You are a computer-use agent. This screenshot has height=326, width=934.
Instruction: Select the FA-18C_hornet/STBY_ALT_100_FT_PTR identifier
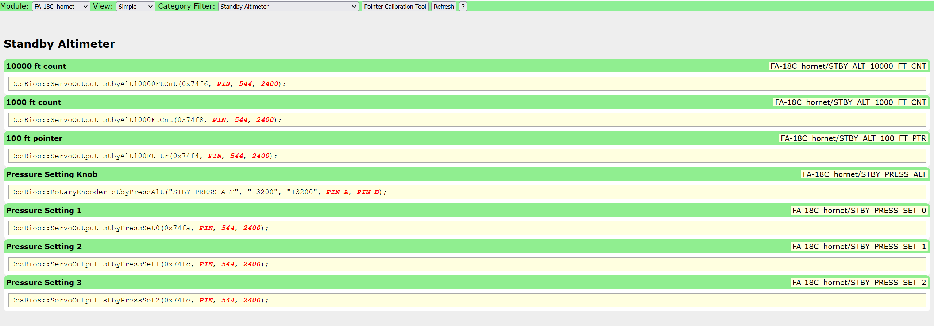click(853, 138)
